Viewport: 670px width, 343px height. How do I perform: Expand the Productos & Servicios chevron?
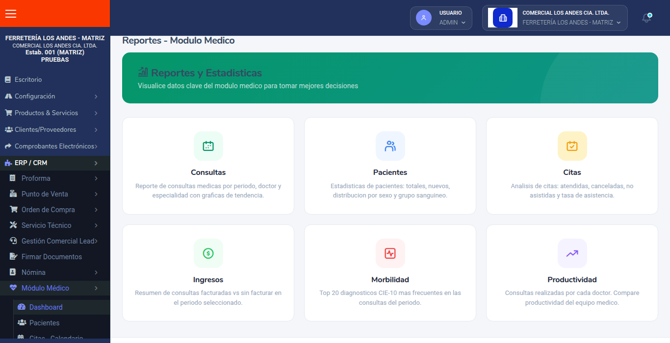click(96, 113)
